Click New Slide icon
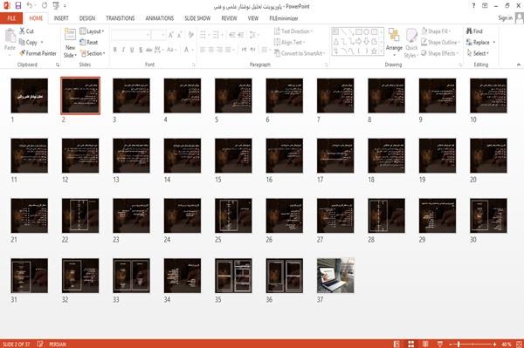 [x=70, y=34]
